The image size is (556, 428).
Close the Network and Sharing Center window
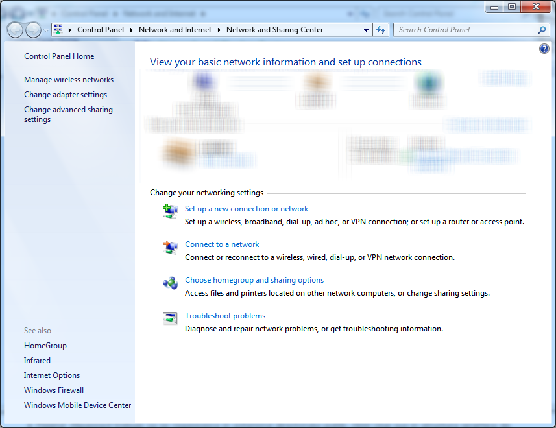point(536,6)
